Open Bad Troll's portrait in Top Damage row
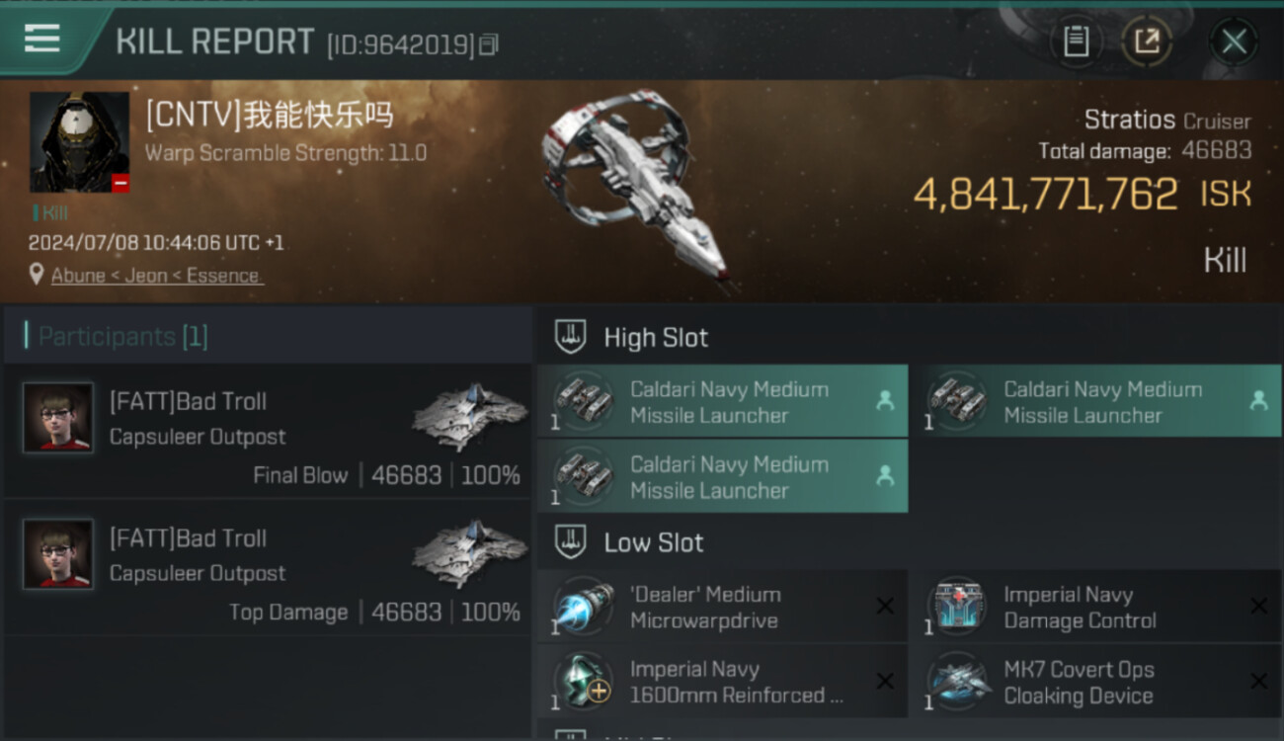 [58, 554]
